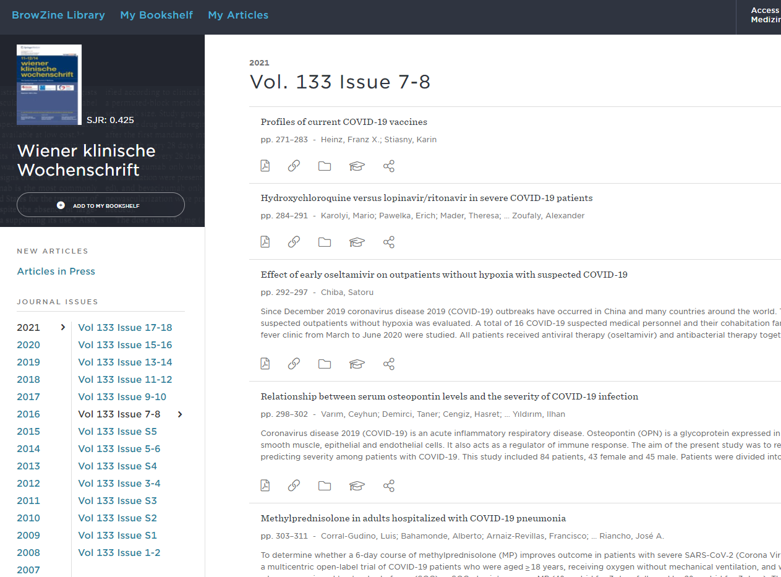Download PDF of Profiles of current COVID-19 vaccines

[x=265, y=166]
